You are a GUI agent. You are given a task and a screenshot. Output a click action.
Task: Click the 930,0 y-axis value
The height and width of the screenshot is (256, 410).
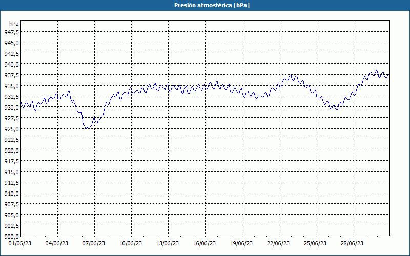point(11,107)
